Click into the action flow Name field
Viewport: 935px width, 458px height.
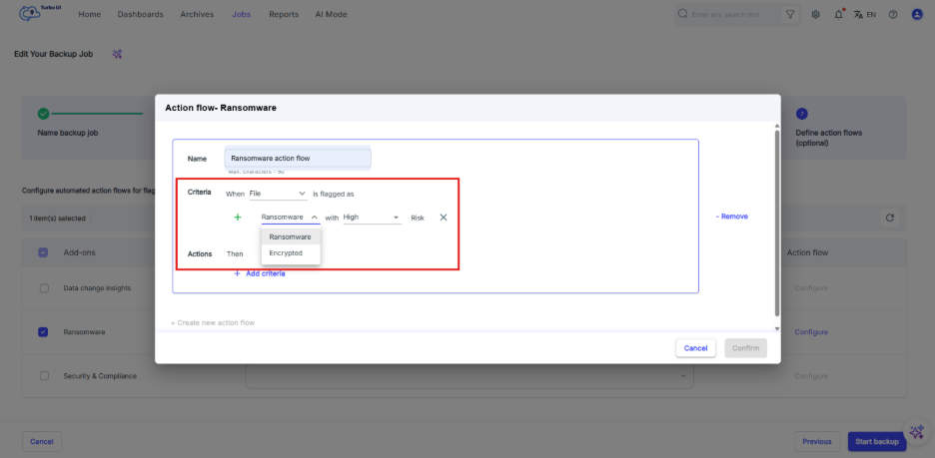pos(298,158)
